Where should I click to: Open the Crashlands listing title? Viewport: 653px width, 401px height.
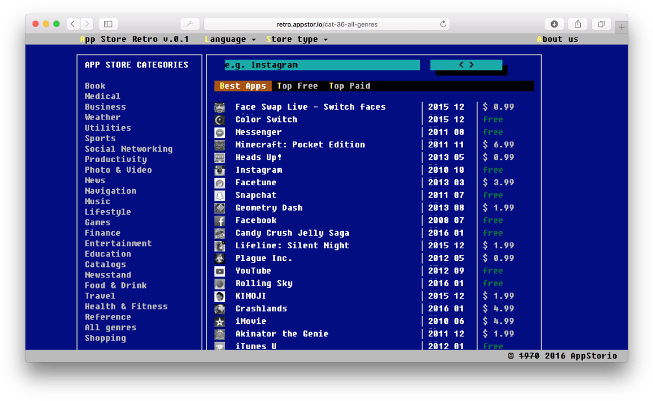[261, 308]
